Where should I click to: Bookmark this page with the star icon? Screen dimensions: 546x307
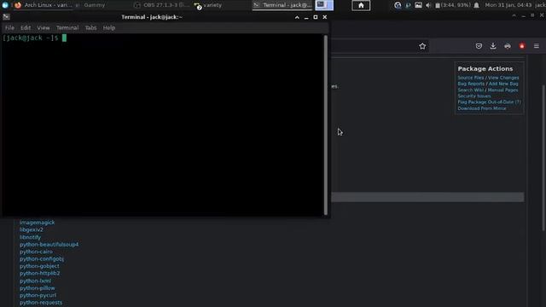(x=422, y=46)
